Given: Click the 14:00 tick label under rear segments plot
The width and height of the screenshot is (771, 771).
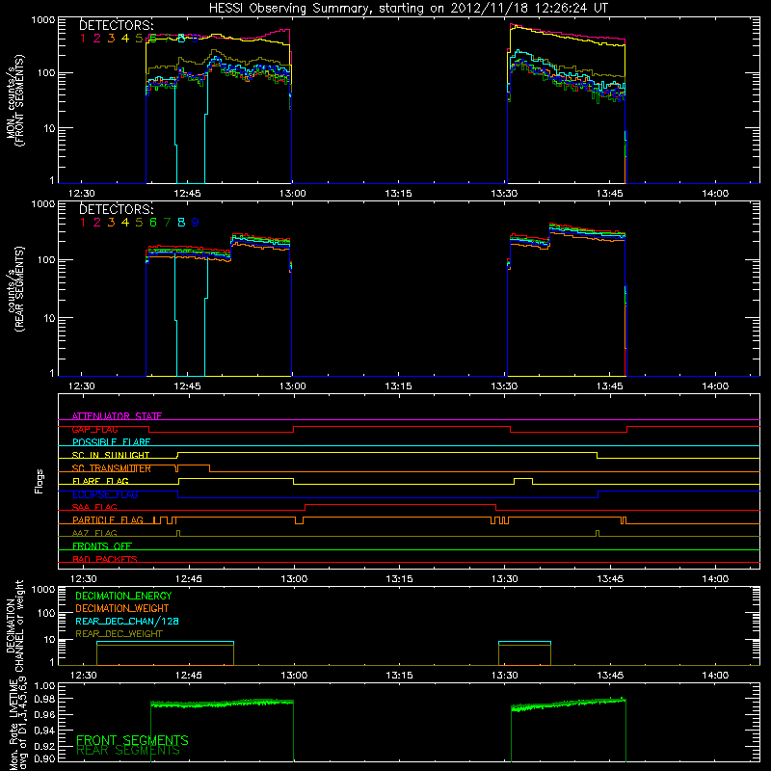Looking at the screenshot, I should click(715, 386).
